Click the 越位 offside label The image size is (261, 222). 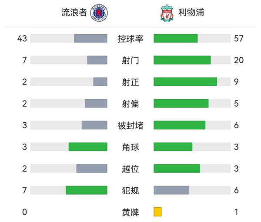pyautogui.click(x=130, y=169)
